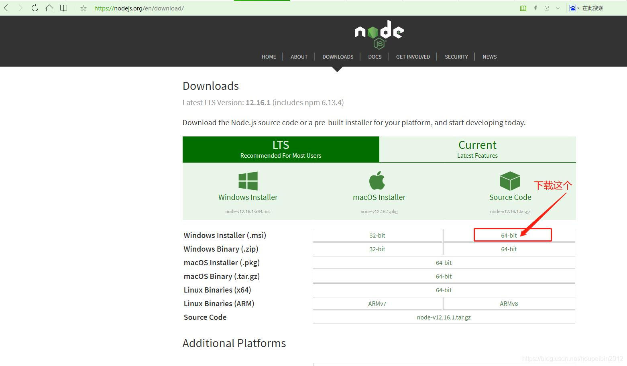Click the browser forward arrow

click(20, 8)
